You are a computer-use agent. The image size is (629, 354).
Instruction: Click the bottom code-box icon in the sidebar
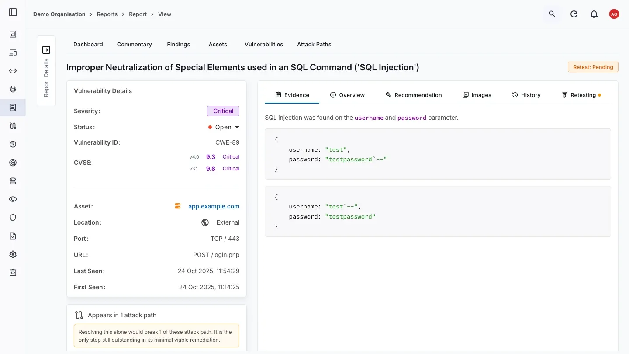(13, 273)
